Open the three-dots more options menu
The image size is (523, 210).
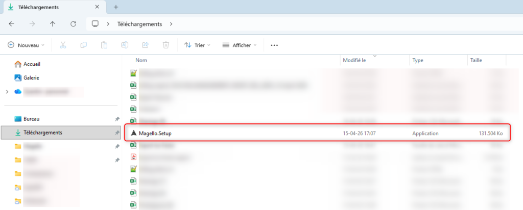pyautogui.click(x=274, y=45)
